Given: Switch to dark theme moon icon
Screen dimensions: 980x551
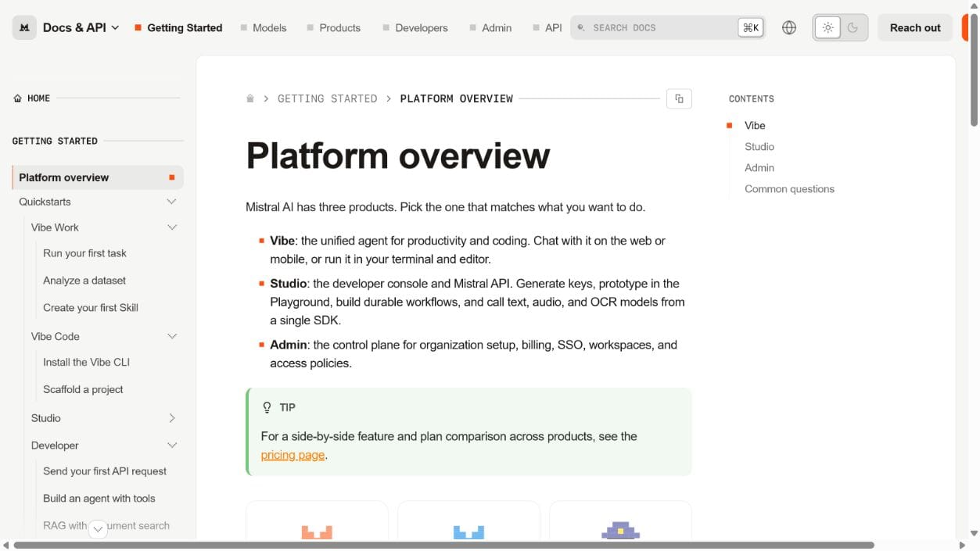Looking at the screenshot, I should click(853, 27).
